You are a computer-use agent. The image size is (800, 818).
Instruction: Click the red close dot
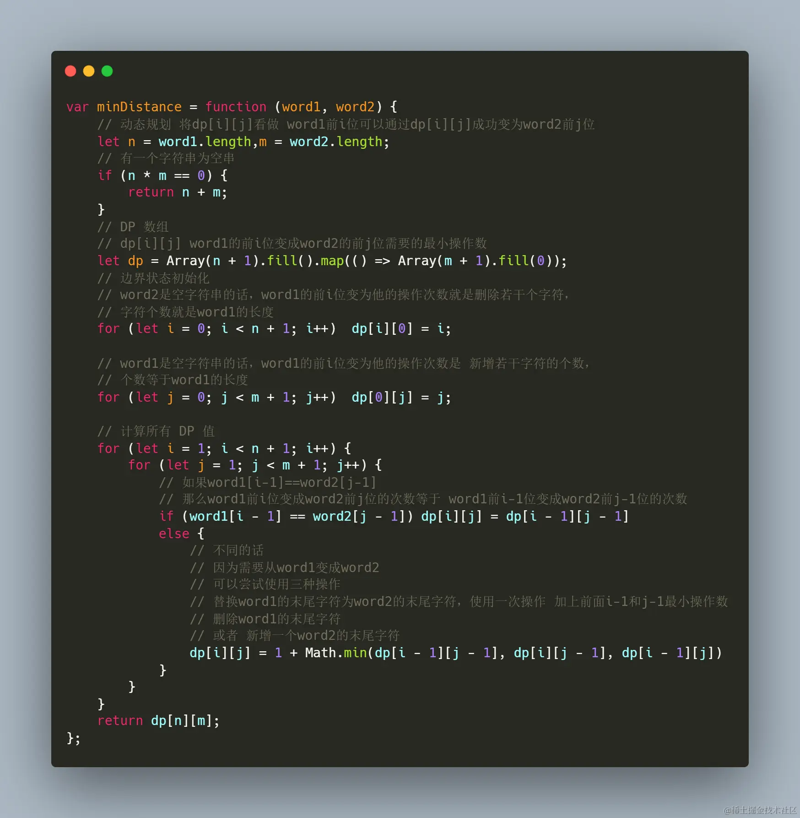click(x=70, y=71)
